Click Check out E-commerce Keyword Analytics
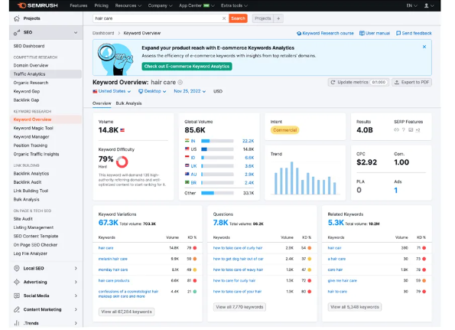 (x=187, y=67)
